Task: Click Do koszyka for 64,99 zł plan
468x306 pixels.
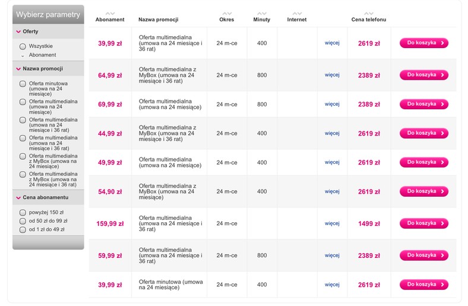Action: click(424, 75)
